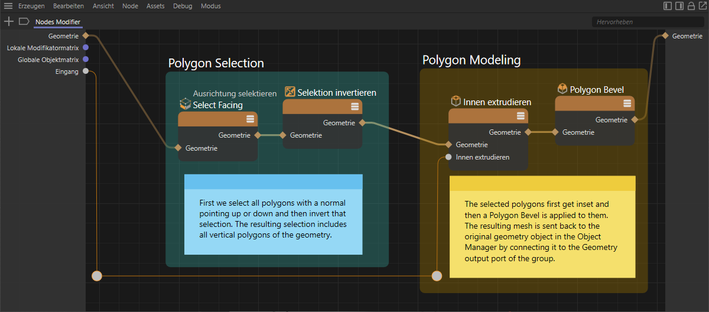The height and width of the screenshot is (312, 709).
Task: Click the Innen extrudieren node icon
Action: pyautogui.click(x=456, y=101)
